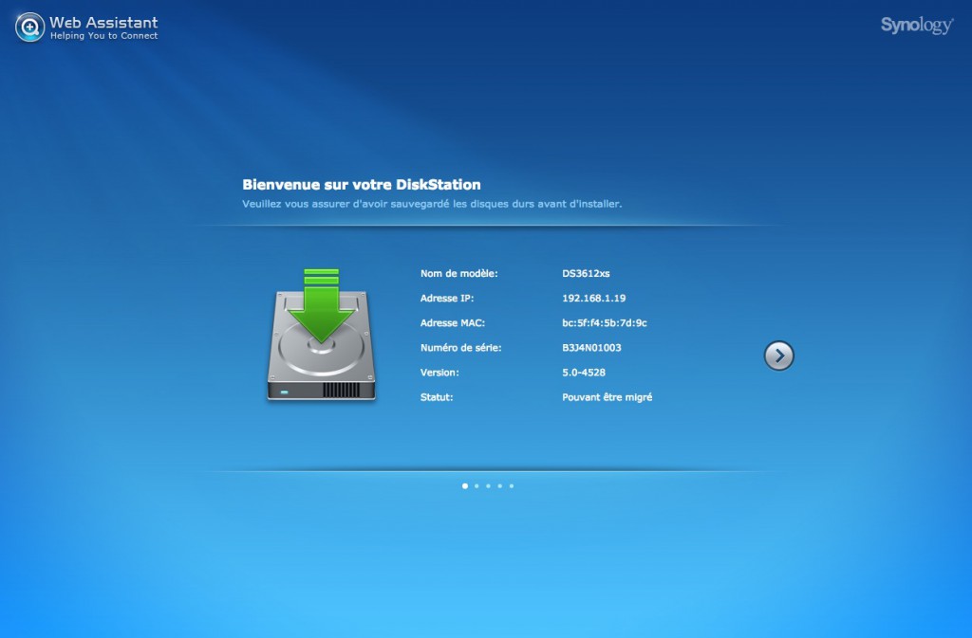Image resolution: width=972 pixels, height=638 pixels.
Task: Click 'Helping You to Connect' tagline
Action: click(104, 36)
